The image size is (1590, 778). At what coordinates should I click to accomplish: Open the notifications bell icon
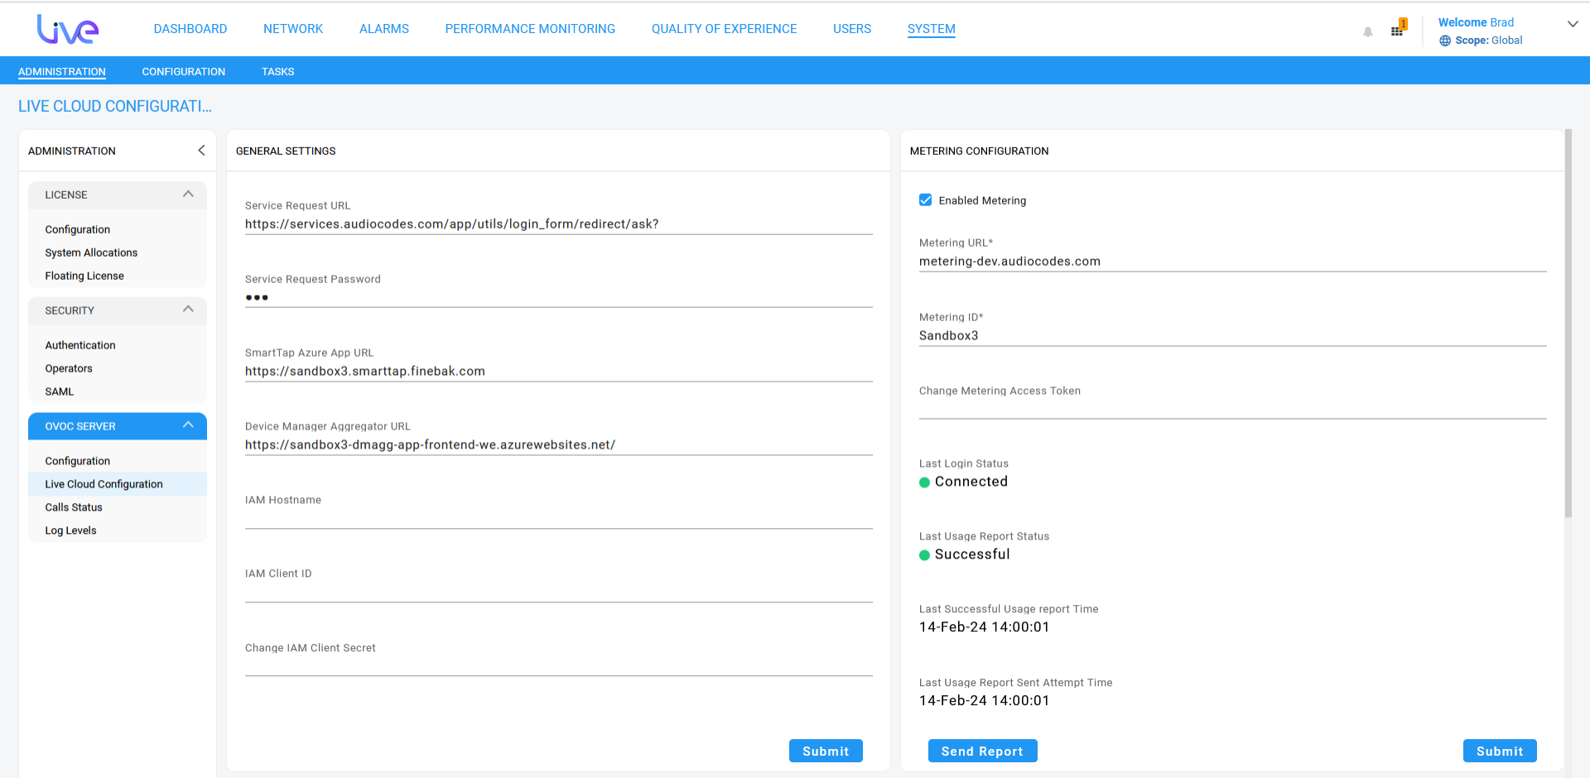pos(1368,32)
